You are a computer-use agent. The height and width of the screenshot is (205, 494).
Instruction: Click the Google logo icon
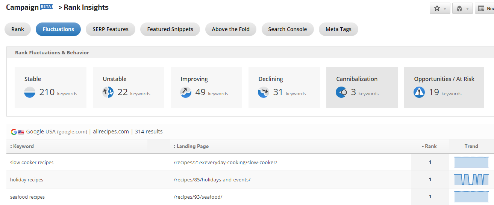14,132
